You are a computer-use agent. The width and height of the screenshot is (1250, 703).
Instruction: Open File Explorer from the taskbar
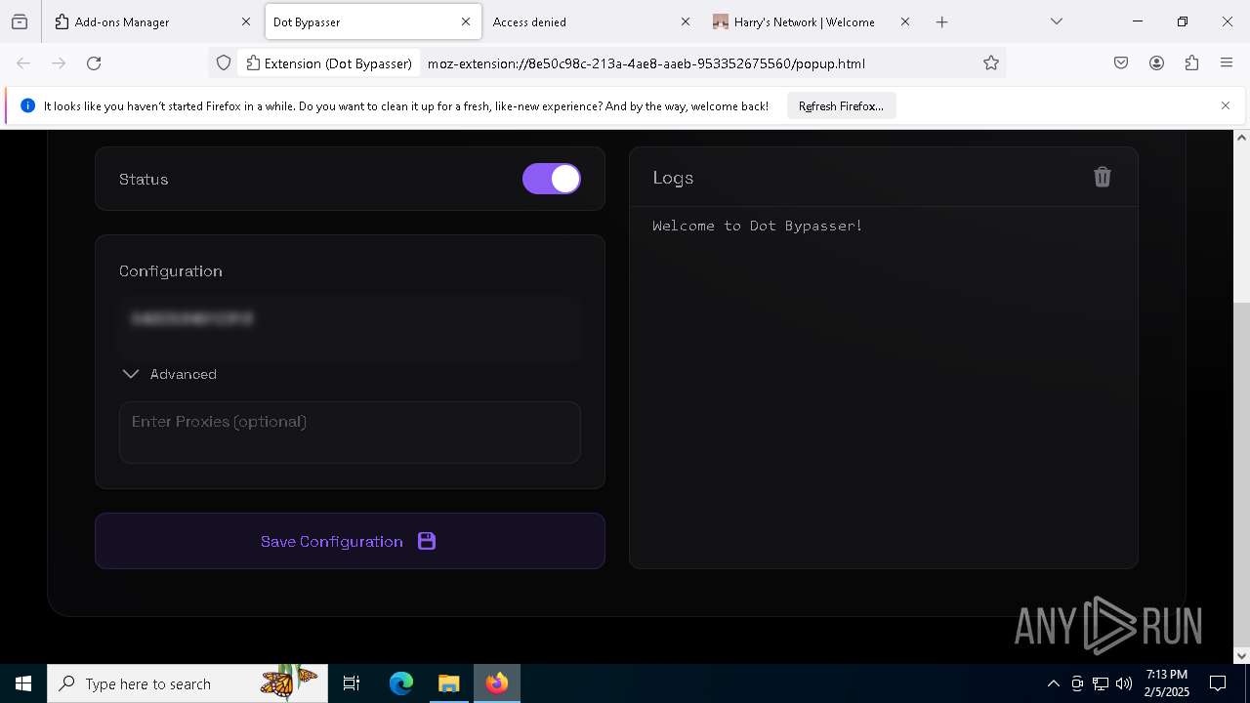pyautogui.click(x=448, y=683)
